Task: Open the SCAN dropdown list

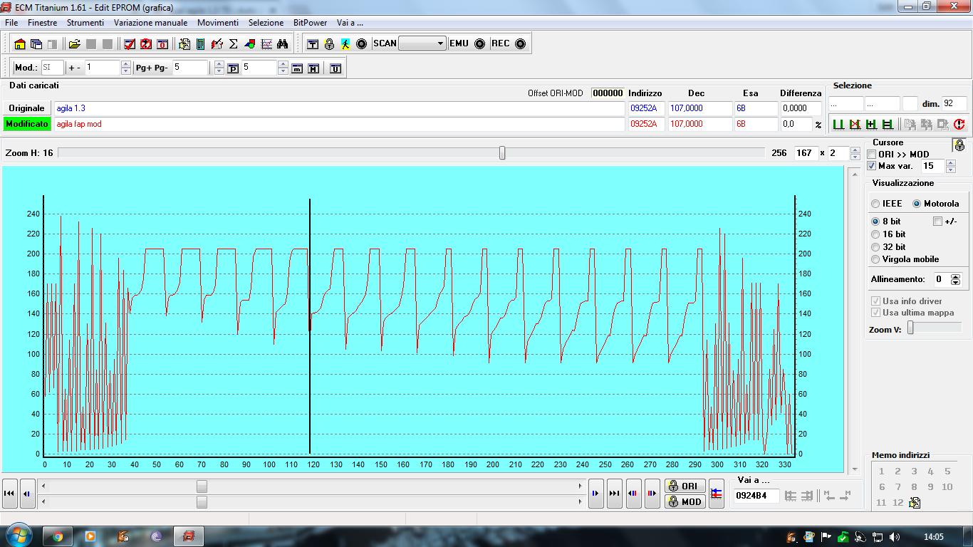Action: coord(441,43)
